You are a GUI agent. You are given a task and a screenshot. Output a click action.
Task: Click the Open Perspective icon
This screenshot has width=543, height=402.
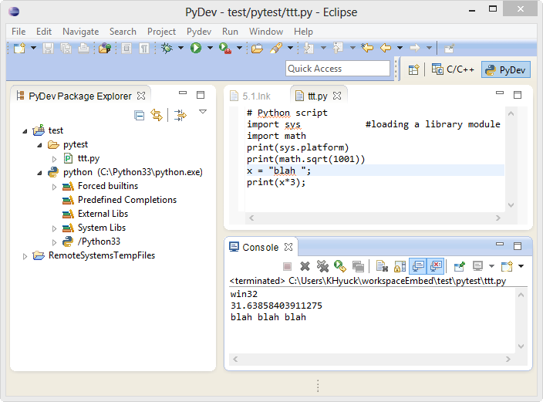[413, 69]
